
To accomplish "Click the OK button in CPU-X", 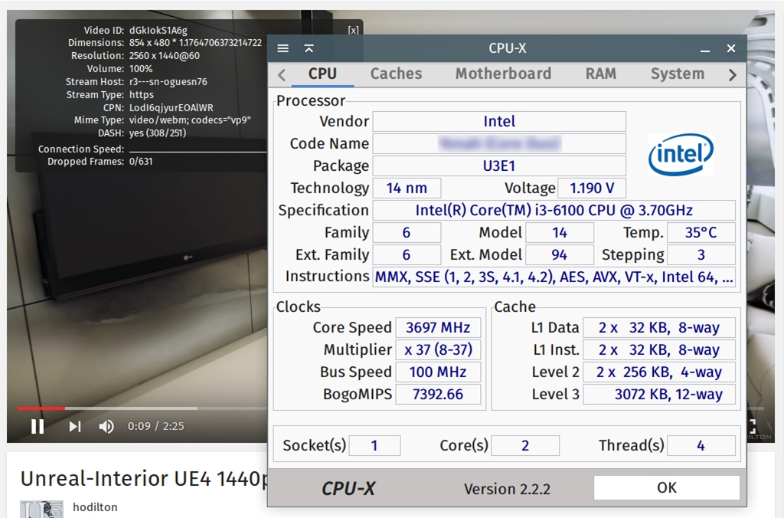I will point(667,487).
